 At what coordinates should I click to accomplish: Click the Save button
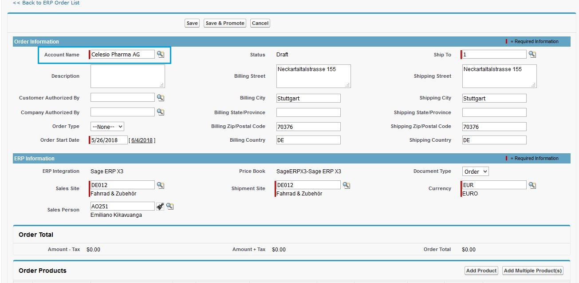tap(192, 23)
